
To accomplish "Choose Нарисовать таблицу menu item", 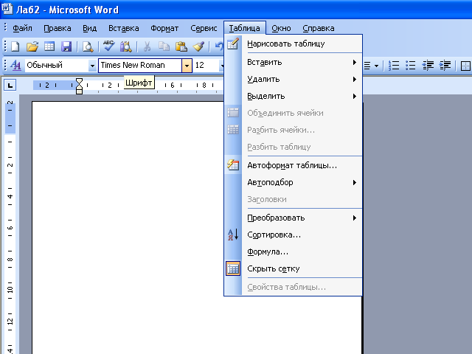I will click(293, 44).
